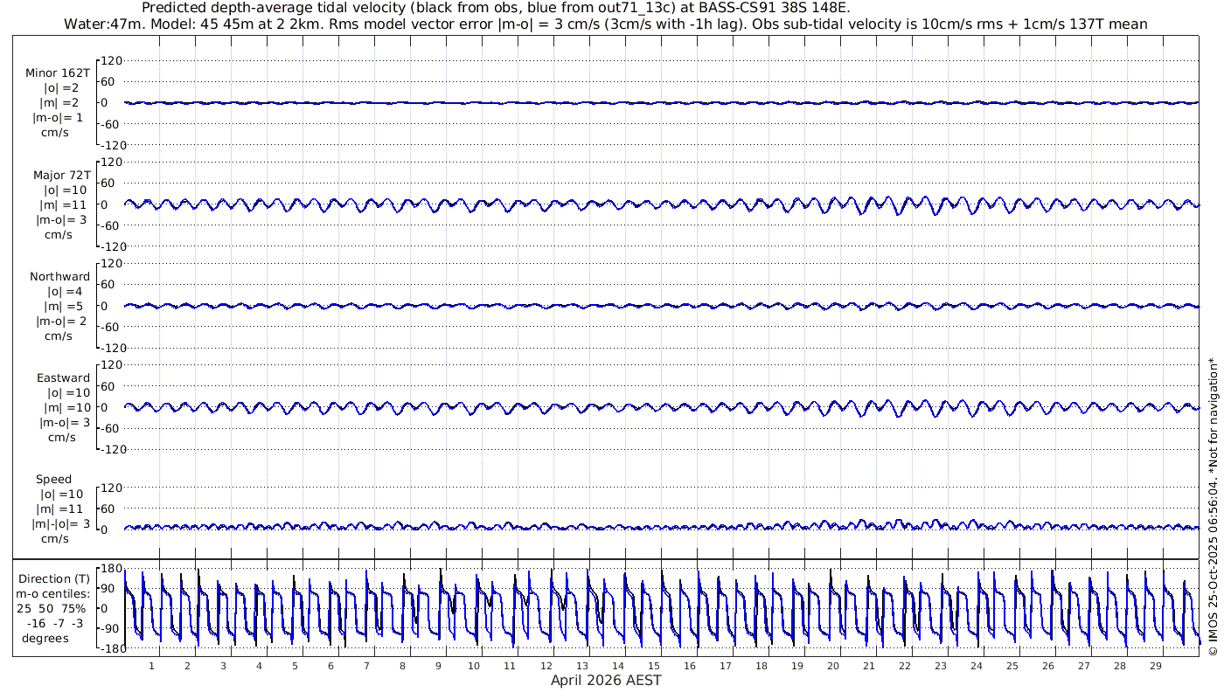Click day "29" on the date axis
Image resolution: width=1224 pixels, height=699 pixels.
point(1155,666)
